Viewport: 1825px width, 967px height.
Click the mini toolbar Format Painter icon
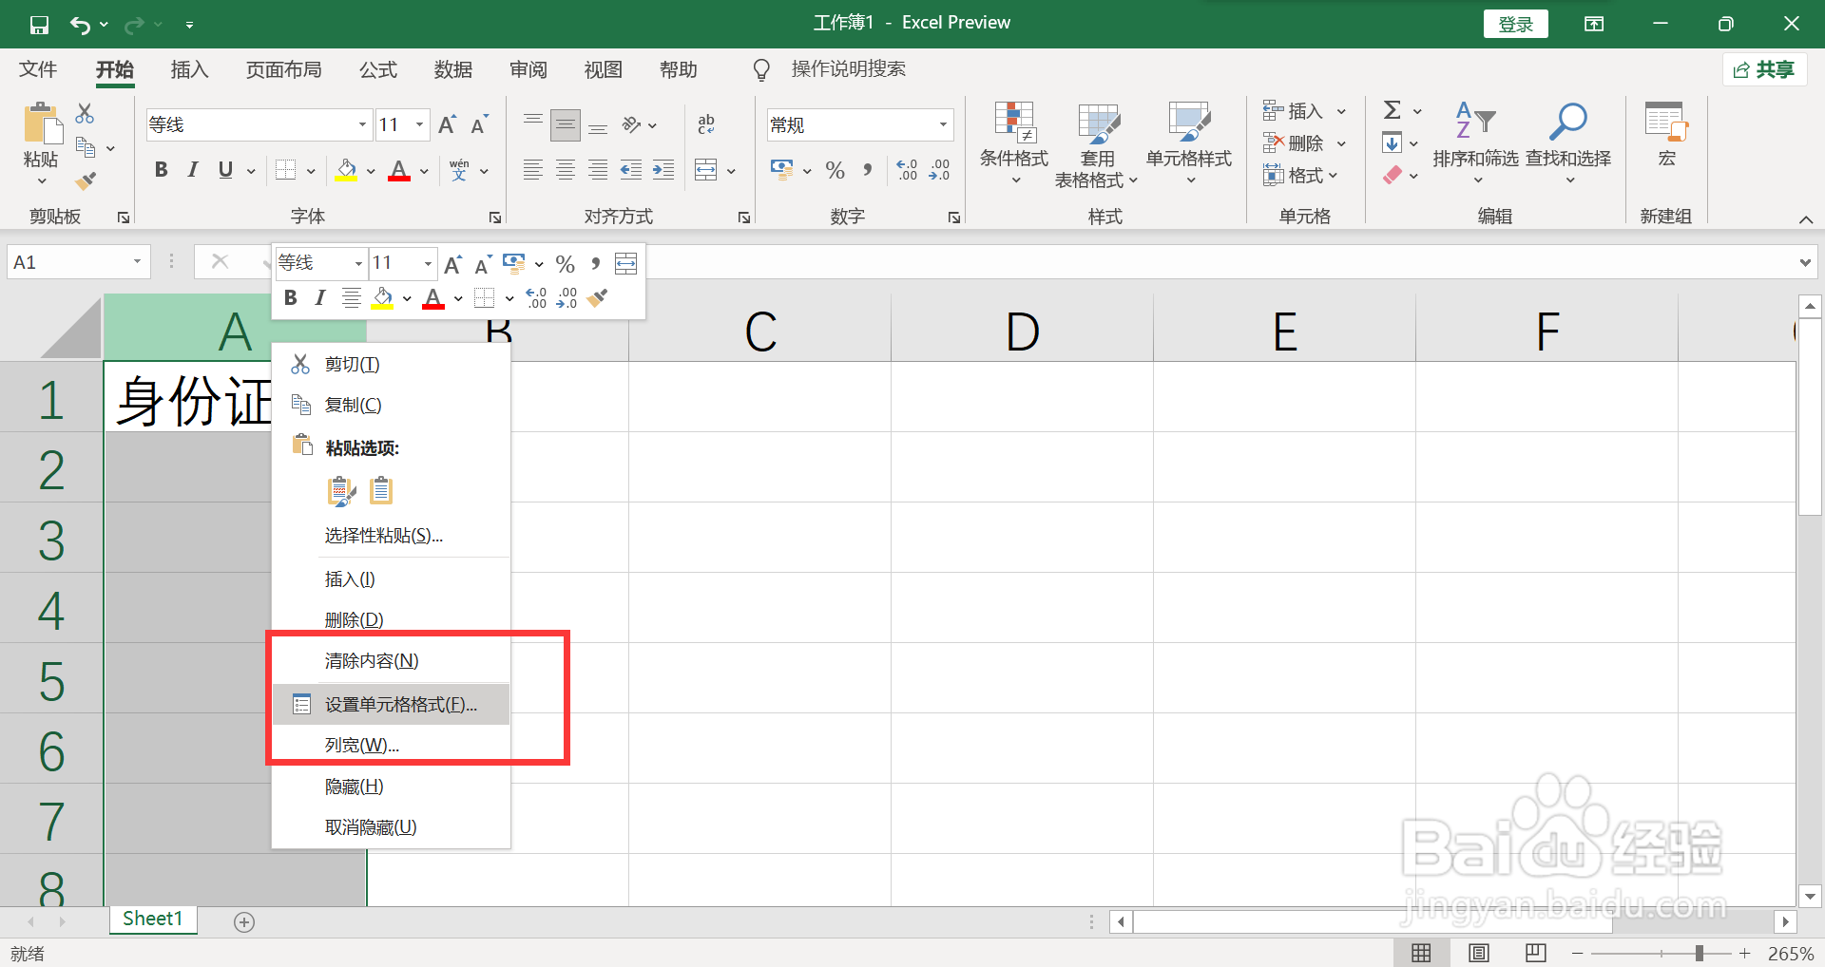coord(598,298)
